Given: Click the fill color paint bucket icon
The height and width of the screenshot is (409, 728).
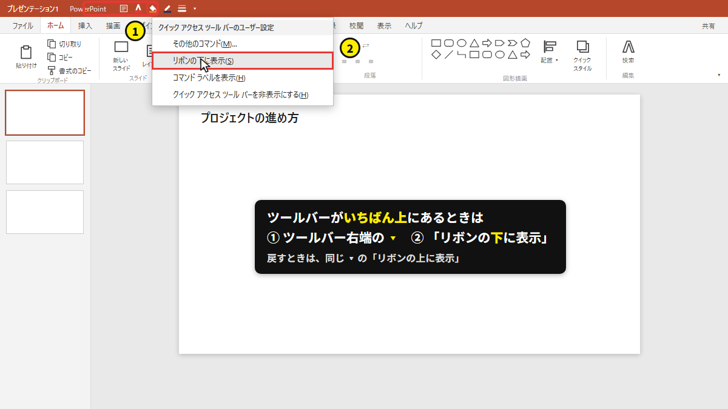Looking at the screenshot, I should [152, 8].
